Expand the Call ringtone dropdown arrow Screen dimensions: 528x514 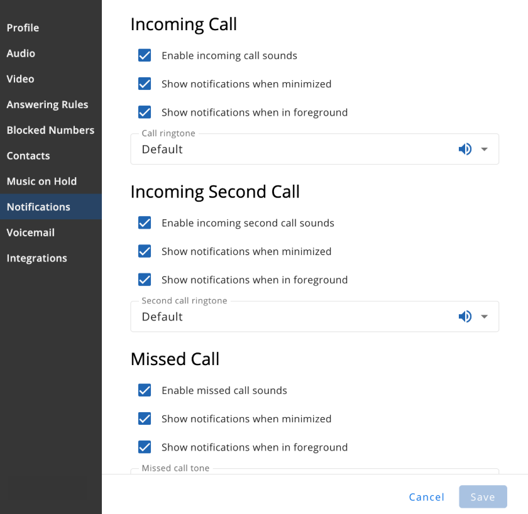[x=484, y=149]
